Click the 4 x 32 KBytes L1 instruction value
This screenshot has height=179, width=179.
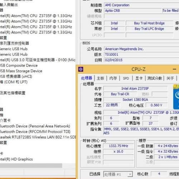167,151
